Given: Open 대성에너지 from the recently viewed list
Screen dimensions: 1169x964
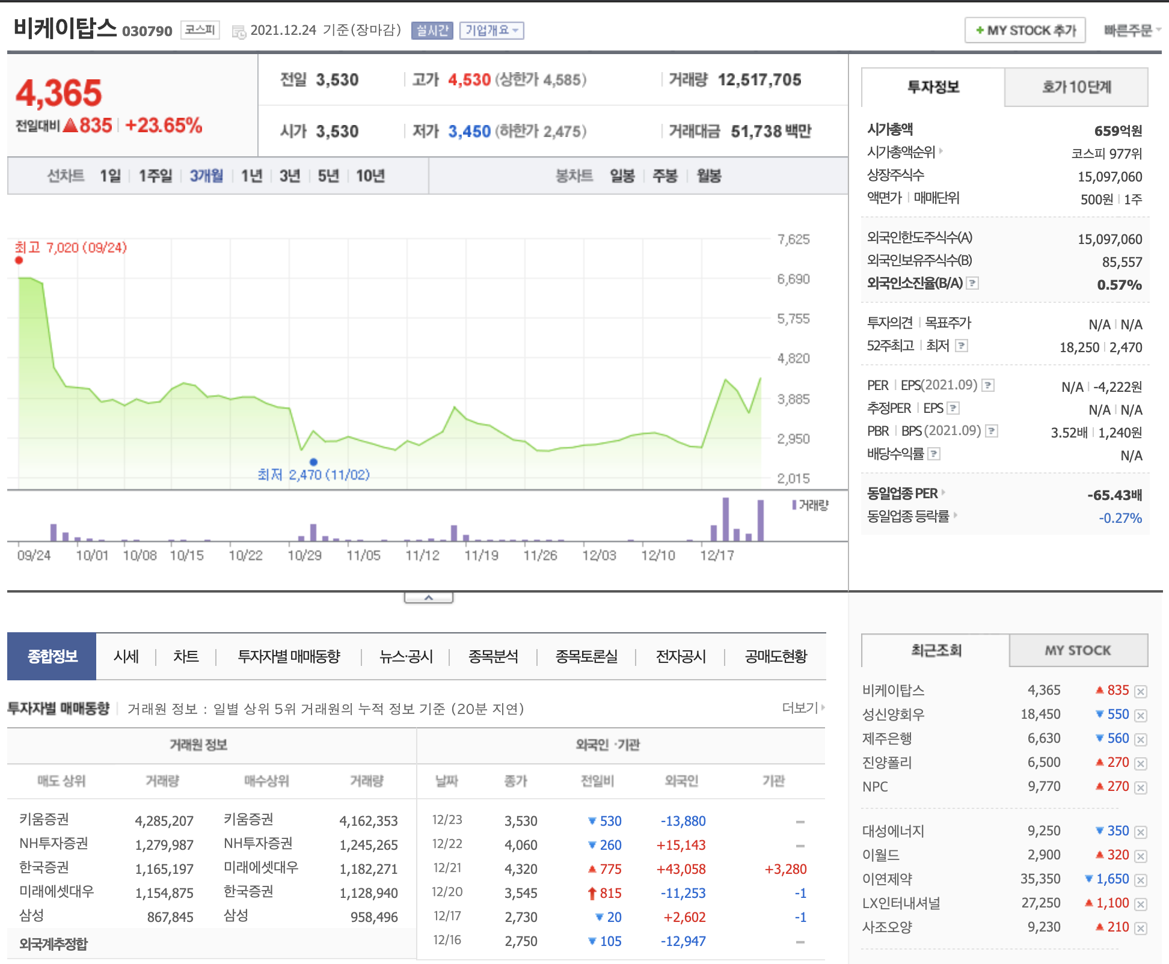Looking at the screenshot, I should (x=893, y=831).
